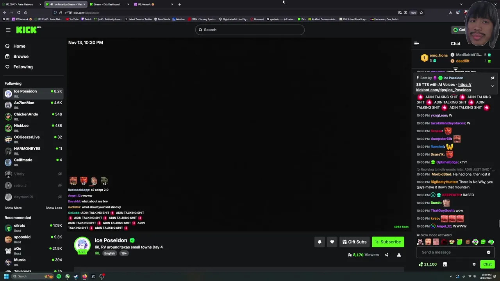Select HARMONEYES in the Following list
Screen dimensions: 500x281
coord(33,151)
